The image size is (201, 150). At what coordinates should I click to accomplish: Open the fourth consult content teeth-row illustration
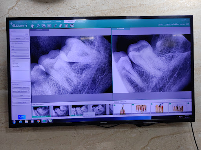pos(178,107)
